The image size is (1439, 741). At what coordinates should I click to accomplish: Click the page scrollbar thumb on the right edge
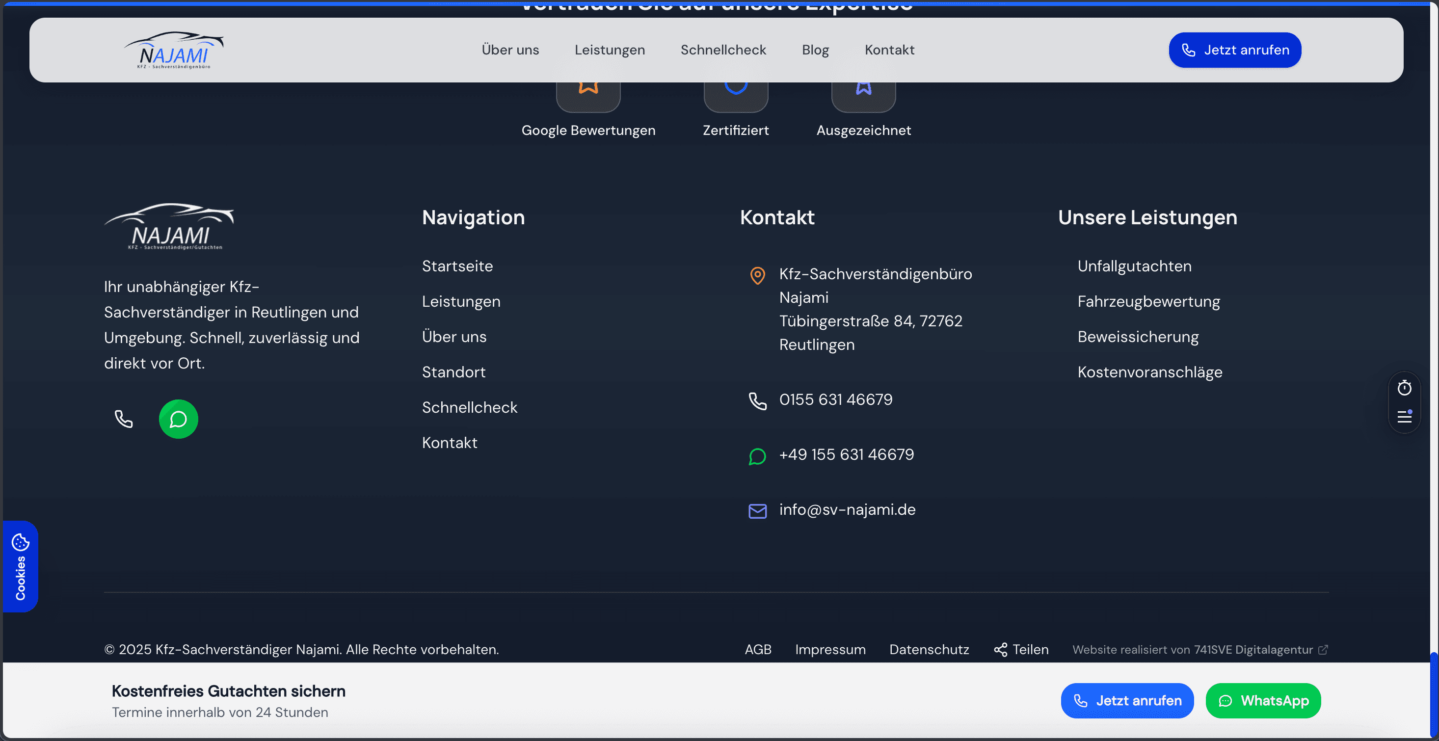click(x=1434, y=695)
